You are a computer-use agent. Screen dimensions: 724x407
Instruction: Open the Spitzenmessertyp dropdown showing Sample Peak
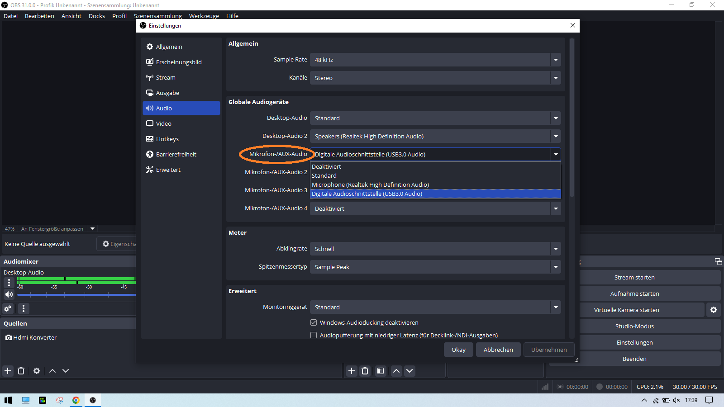pyautogui.click(x=435, y=267)
